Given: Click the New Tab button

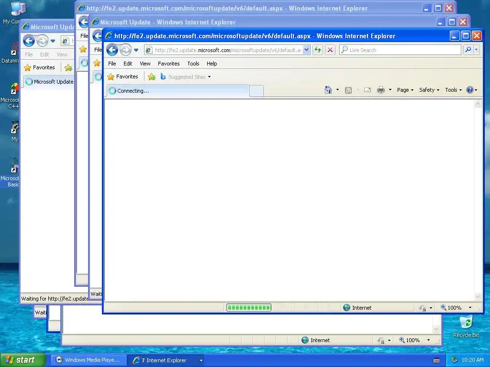Looking at the screenshot, I should 256,91.
